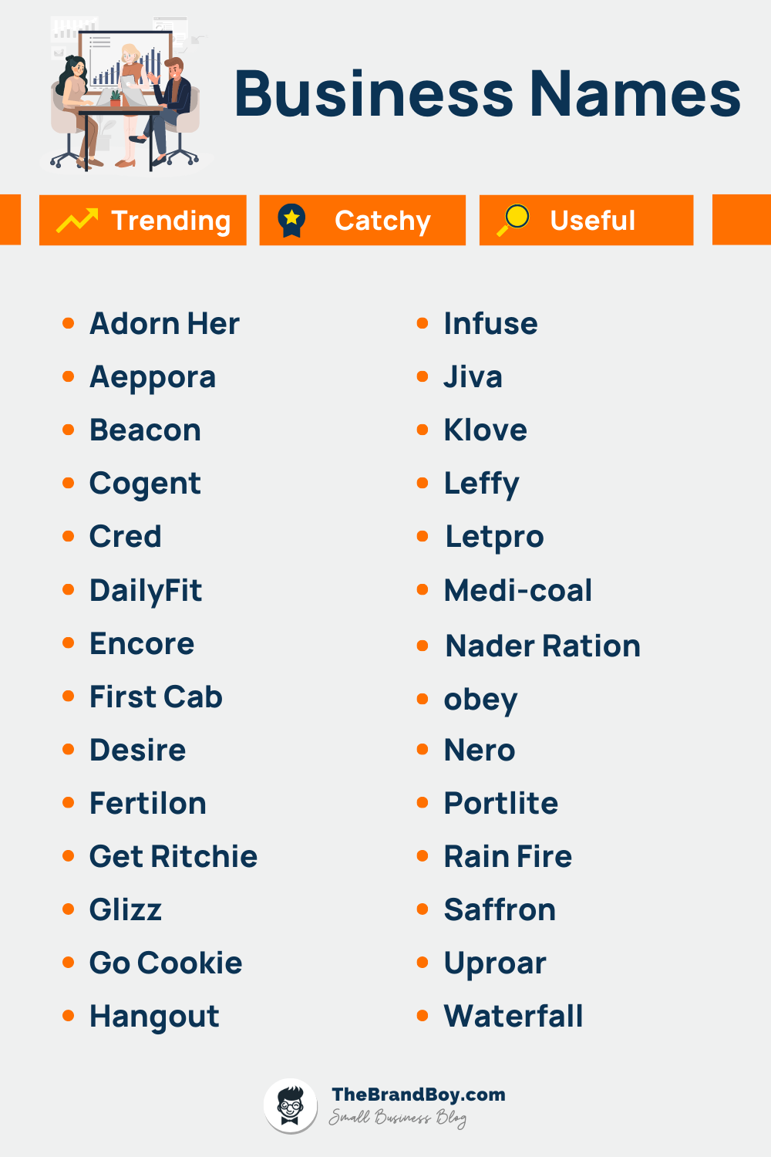Select the Waterfall name
The image size is (771, 1157).
[513, 1017]
